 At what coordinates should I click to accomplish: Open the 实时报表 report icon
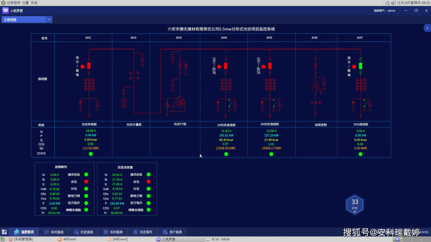click(x=106, y=232)
